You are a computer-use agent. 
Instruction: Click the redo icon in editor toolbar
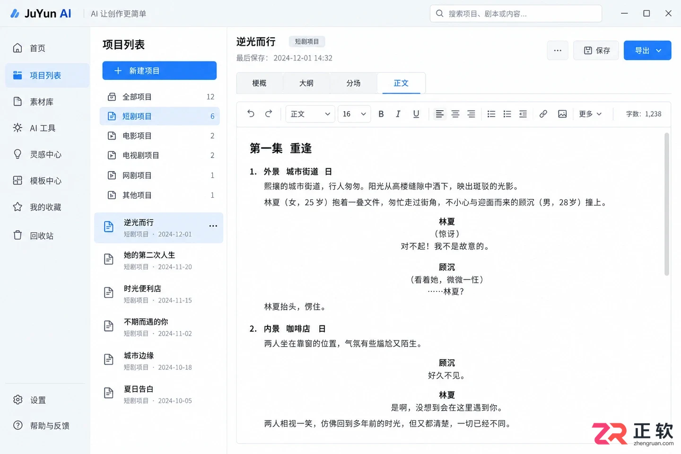tap(269, 114)
